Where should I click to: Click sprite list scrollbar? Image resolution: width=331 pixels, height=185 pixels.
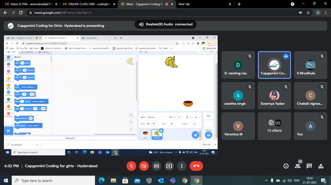click(x=200, y=134)
